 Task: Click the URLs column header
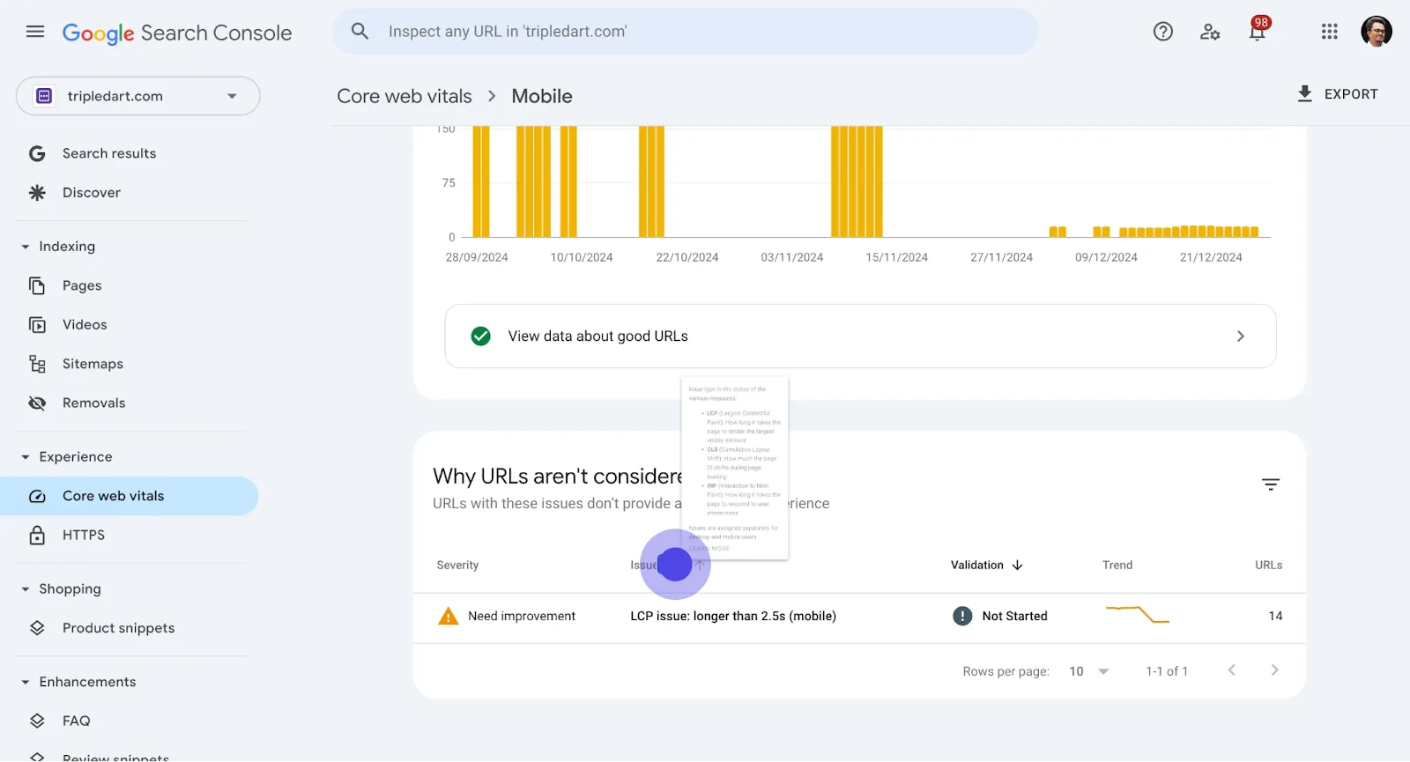[x=1269, y=566]
